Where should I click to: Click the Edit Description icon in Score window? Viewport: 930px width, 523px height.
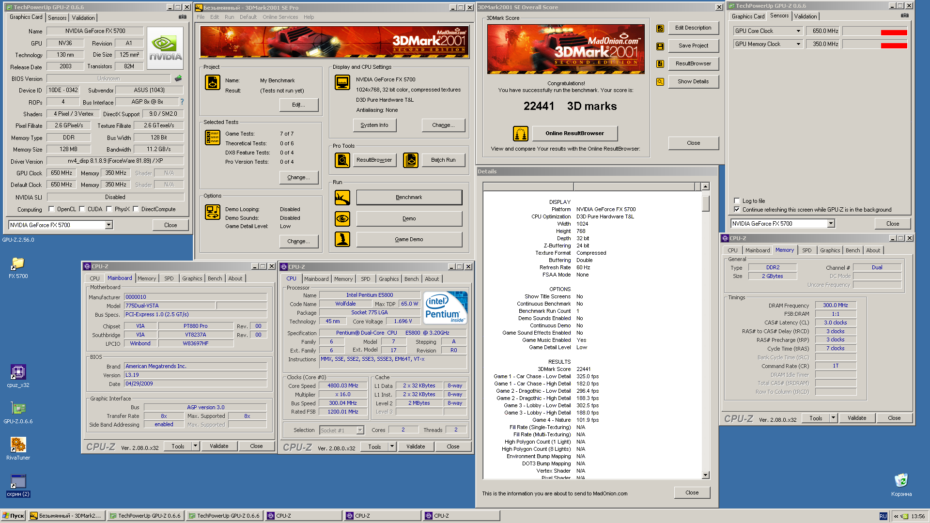pyautogui.click(x=660, y=28)
